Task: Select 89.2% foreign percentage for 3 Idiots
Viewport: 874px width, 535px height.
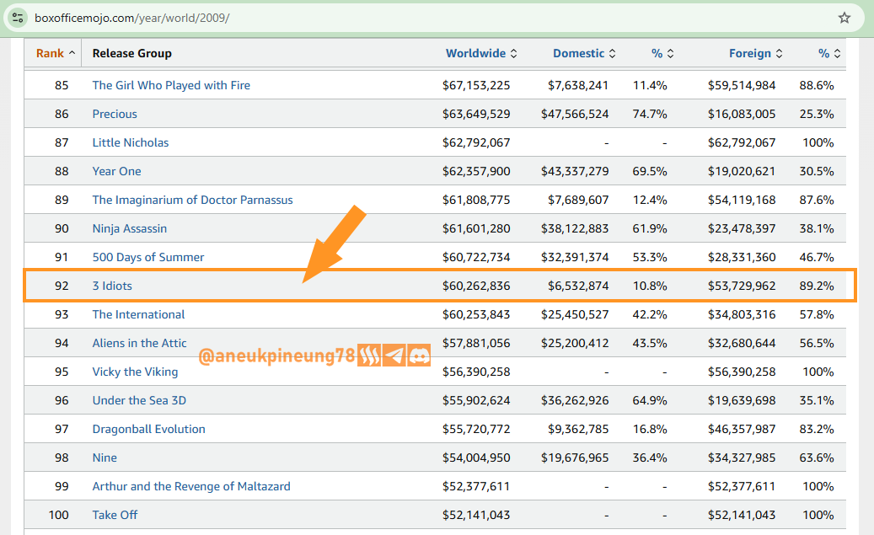Action: 817,286
